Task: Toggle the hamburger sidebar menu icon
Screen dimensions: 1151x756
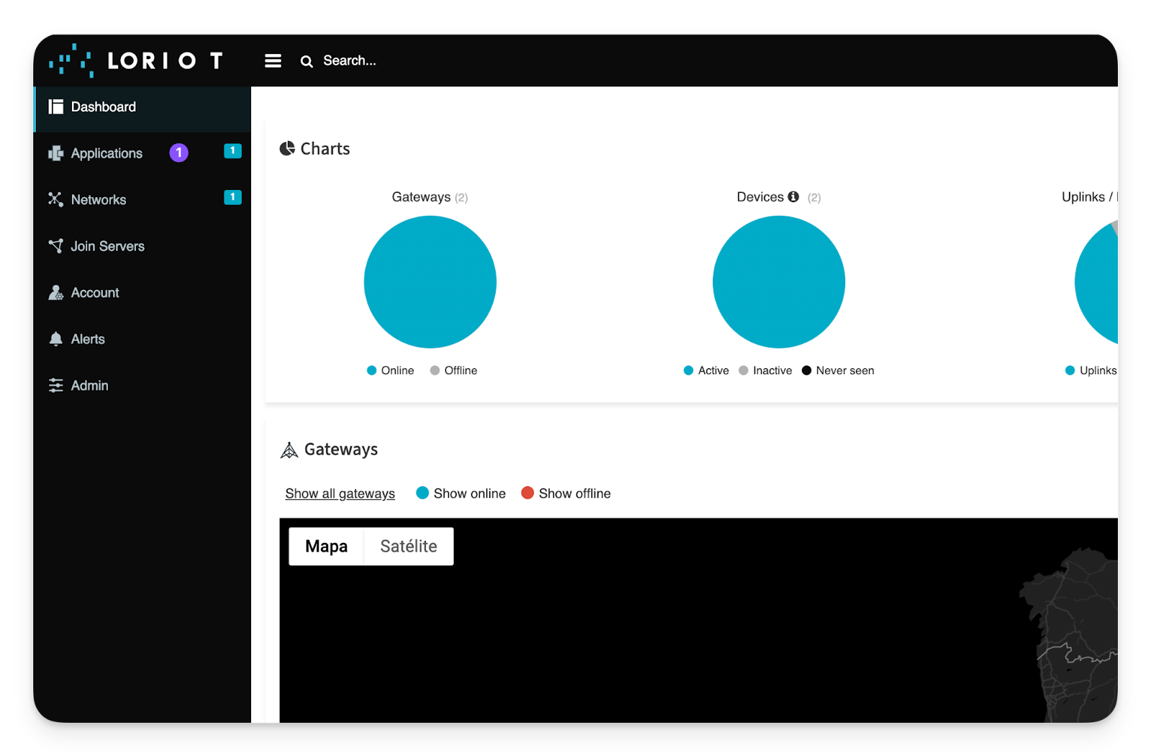Action: pyautogui.click(x=273, y=61)
